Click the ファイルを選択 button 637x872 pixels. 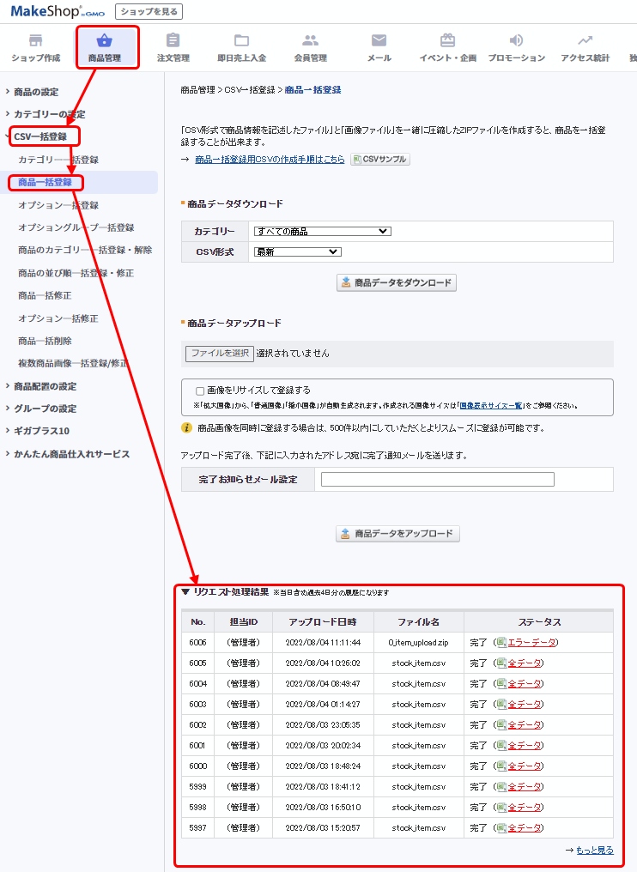[x=220, y=353]
